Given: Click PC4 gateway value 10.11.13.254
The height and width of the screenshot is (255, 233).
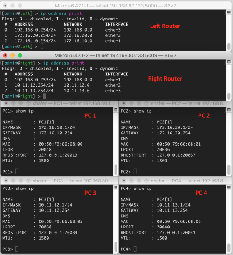Looking at the screenshot, I should coord(172,210).
